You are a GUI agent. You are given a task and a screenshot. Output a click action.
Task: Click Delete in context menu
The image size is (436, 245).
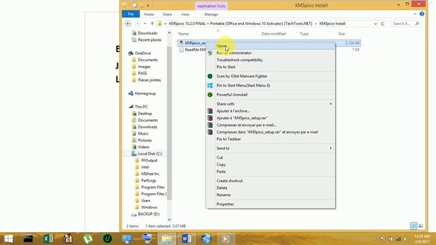point(270,188)
